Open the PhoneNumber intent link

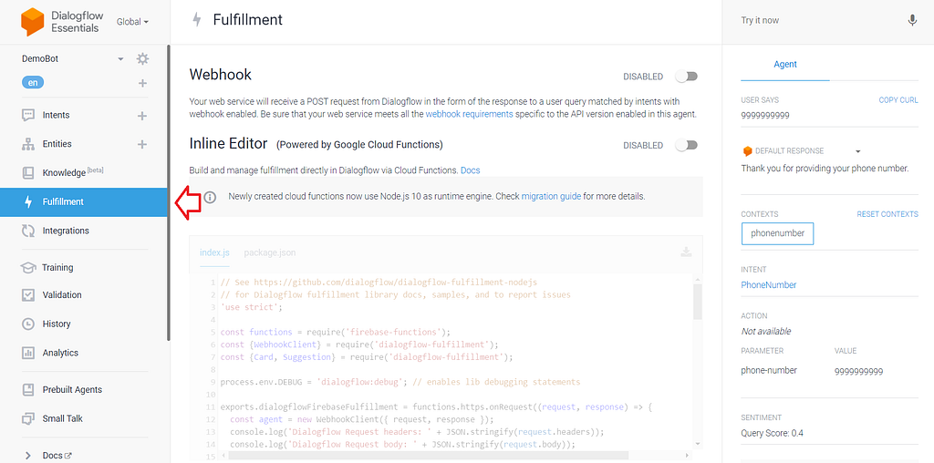pyautogui.click(x=768, y=285)
